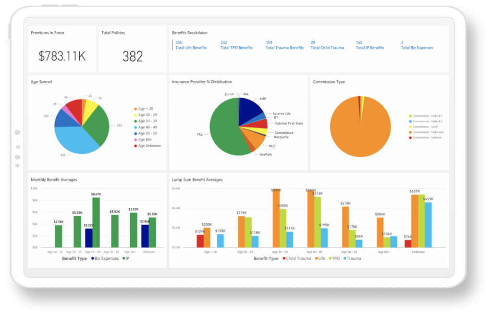Image resolution: width=492 pixels, height=319 pixels.
Task: Click the Commission - Level legend icon
Action: [410, 127]
